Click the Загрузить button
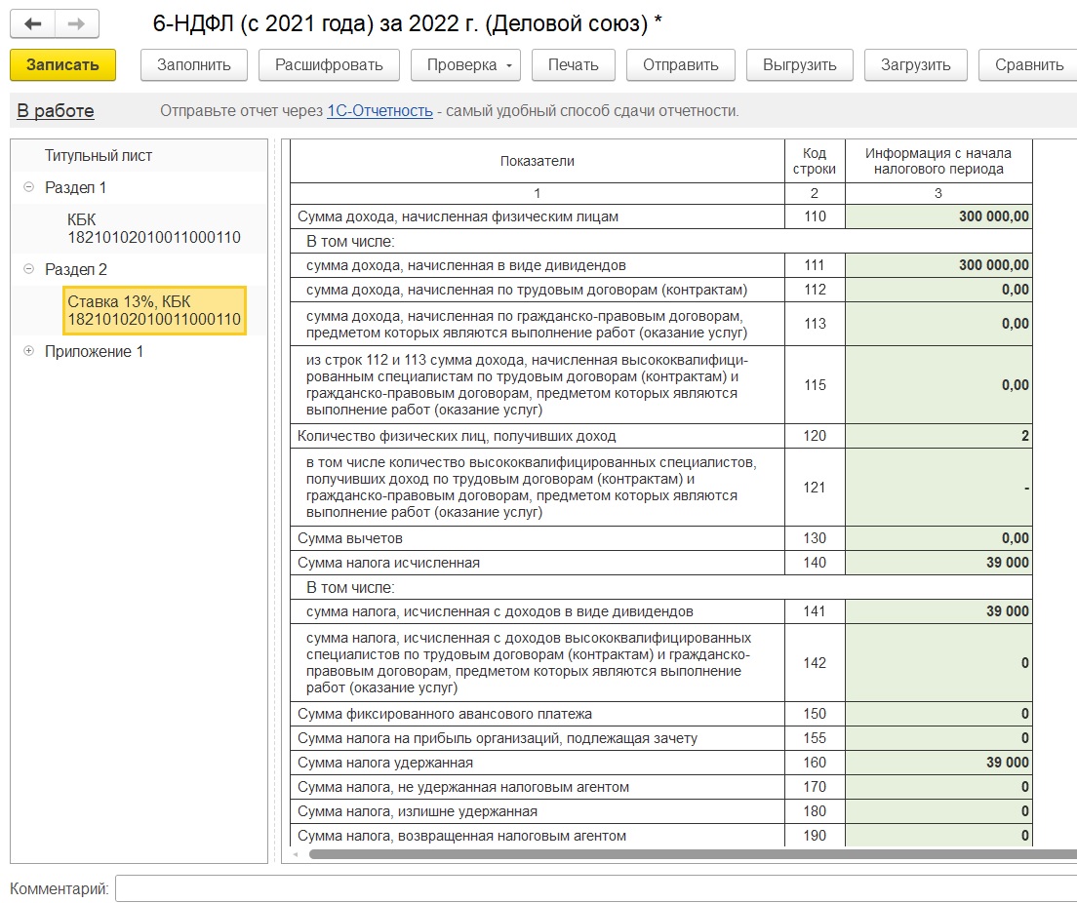The image size is (1077, 903). 916,65
